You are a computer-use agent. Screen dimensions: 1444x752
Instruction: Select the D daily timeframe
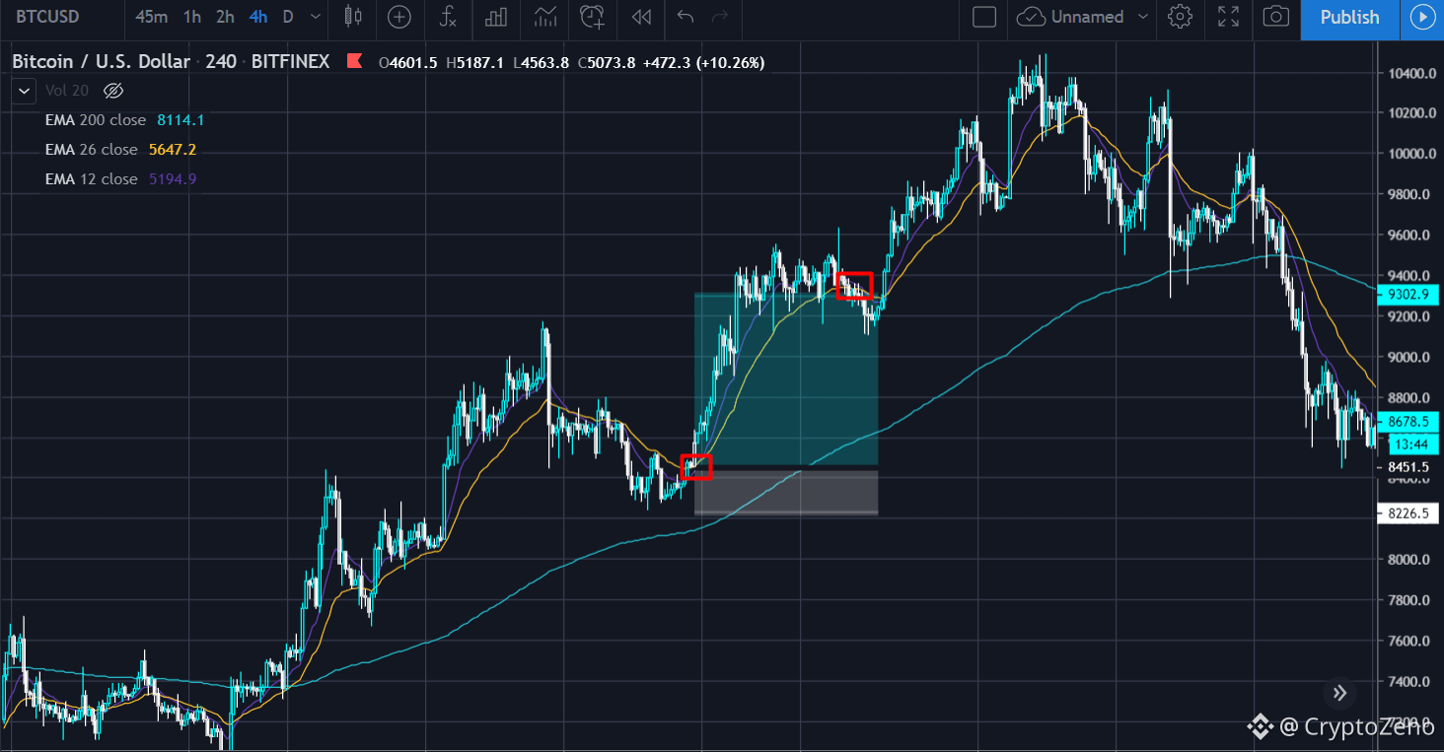click(287, 18)
